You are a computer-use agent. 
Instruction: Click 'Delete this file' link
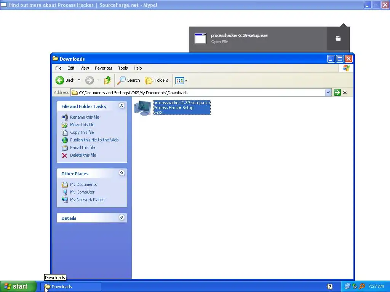click(x=83, y=155)
